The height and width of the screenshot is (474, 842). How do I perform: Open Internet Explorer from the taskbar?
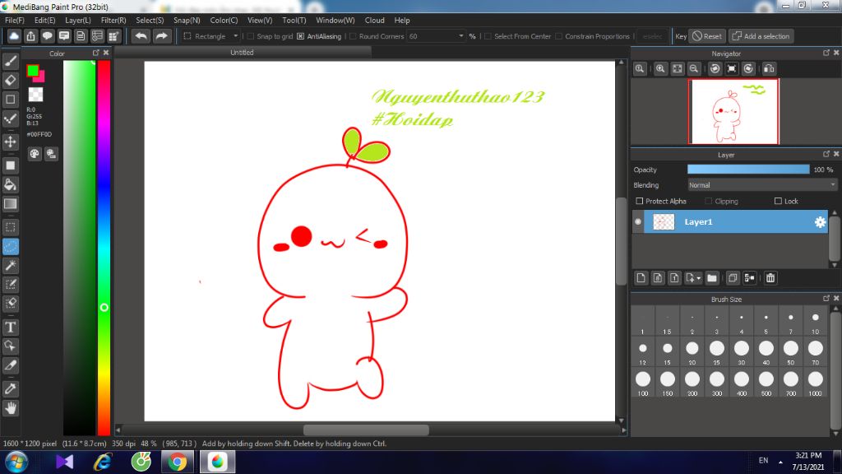pyautogui.click(x=102, y=462)
